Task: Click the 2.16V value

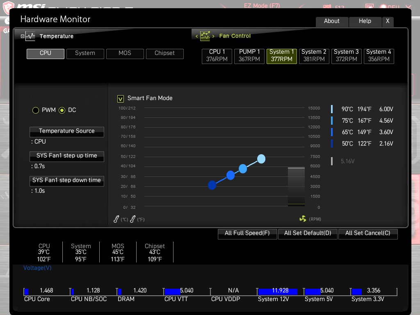Action: point(386,144)
